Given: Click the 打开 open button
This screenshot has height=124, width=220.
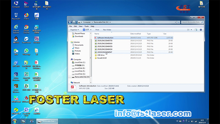Looking at the screenshot, I should [86, 30].
